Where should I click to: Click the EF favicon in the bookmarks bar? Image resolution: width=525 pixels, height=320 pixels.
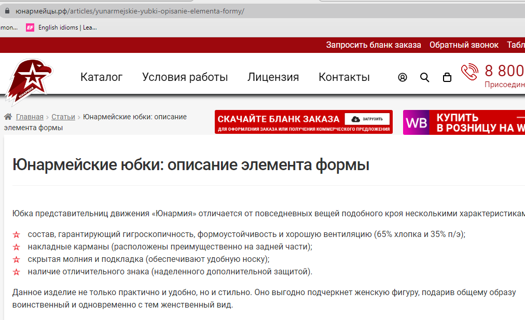(31, 27)
